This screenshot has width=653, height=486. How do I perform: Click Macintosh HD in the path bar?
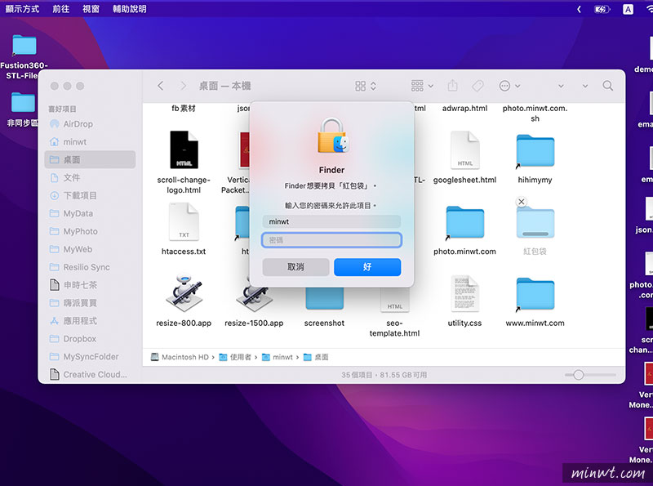(183, 357)
